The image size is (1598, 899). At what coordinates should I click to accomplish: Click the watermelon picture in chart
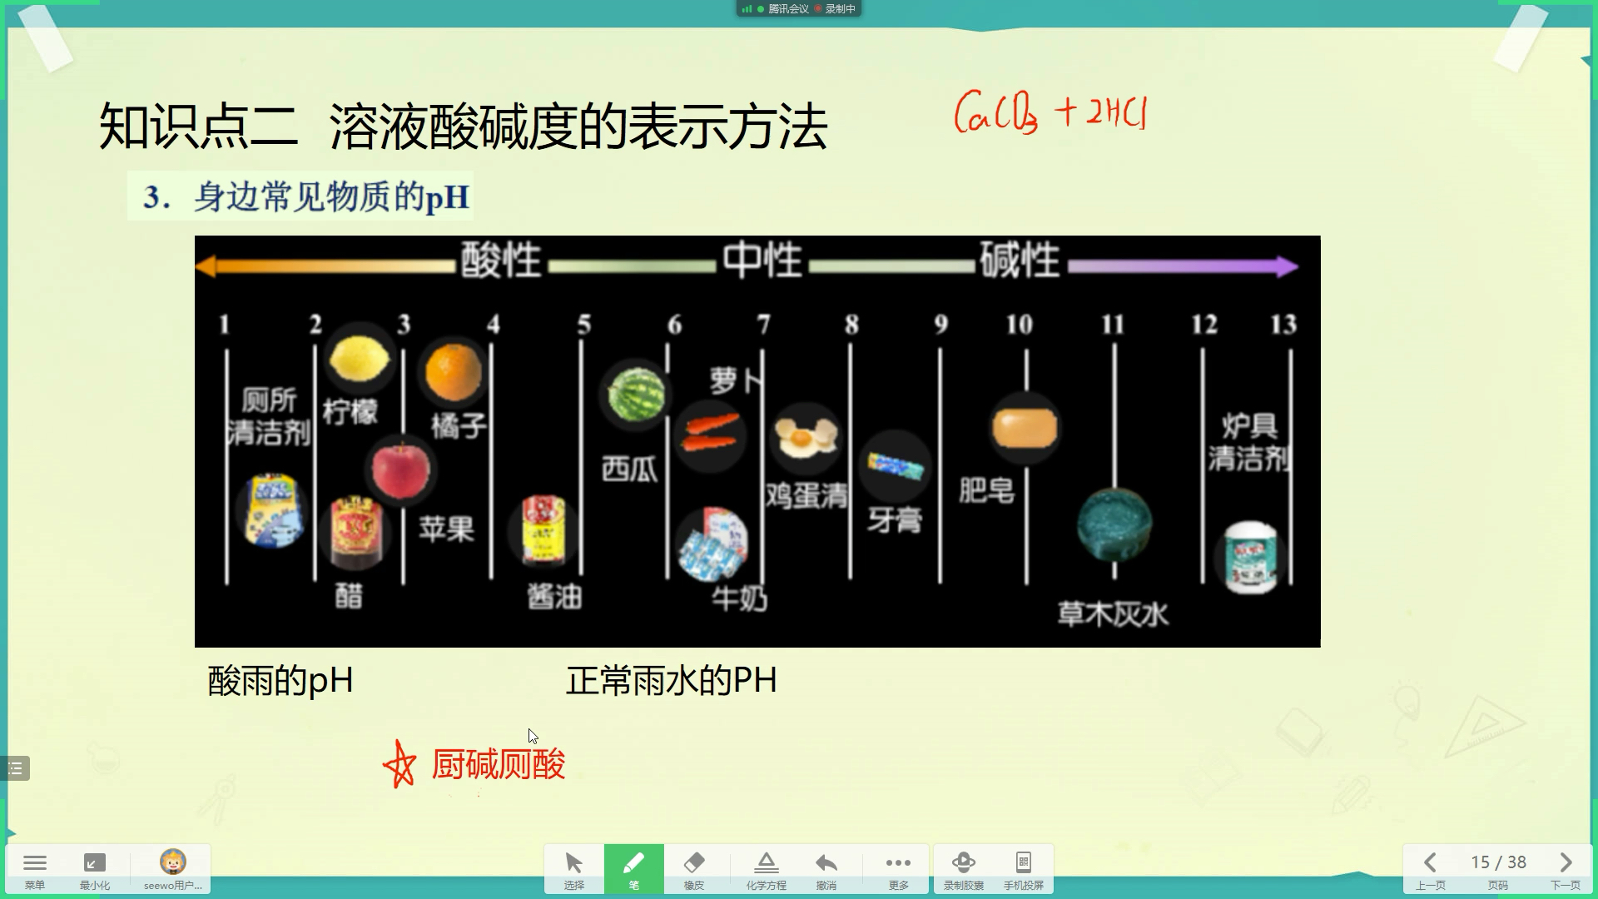pyautogui.click(x=637, y=395)
